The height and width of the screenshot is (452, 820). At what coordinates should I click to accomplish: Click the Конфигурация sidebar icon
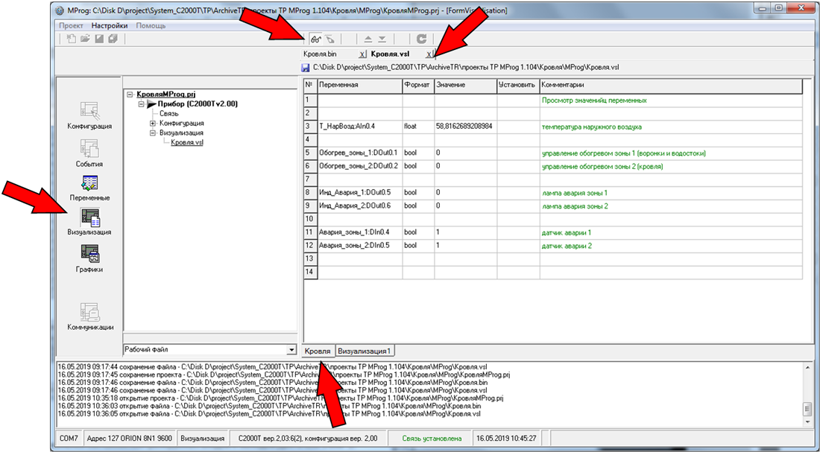coord(89,110)
